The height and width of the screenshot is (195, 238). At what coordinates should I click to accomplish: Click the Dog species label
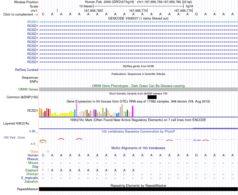(x=35, y=167)
